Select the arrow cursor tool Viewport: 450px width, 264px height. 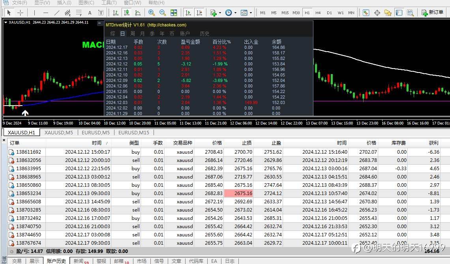point(9,13)
